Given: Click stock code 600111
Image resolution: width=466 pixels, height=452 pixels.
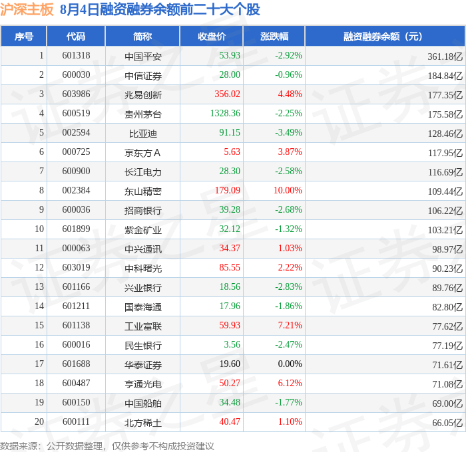Looking at the screenshot, I should pyautogui.click(x=76, y=421).
